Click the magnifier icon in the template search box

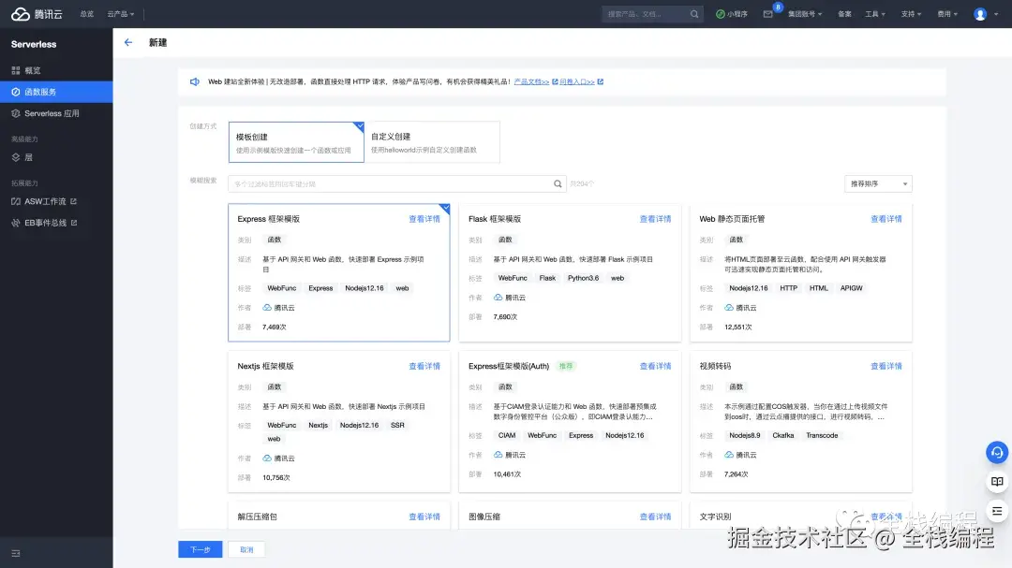coord(558,183)
